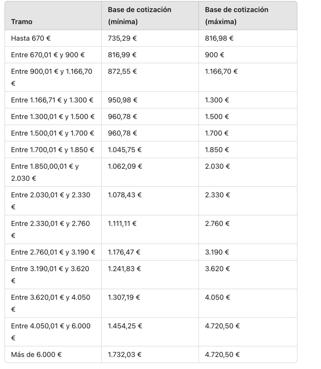This screenshot has width=321, height=369.
Task: Select the 1.062,09 € cell
Action: [x=125, y=166]
